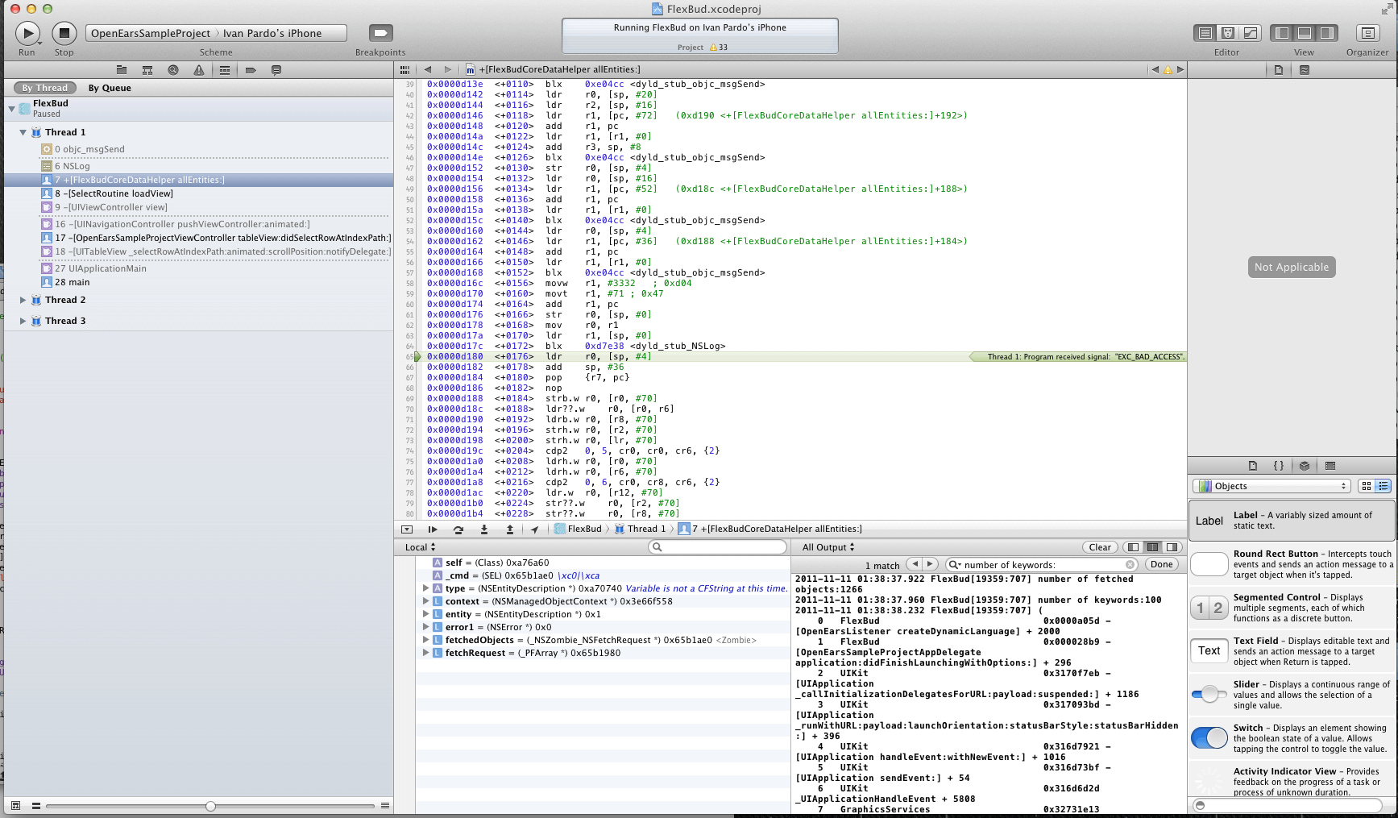Open the Project navigator tab icon
1398x818 pixels.
[122, 70]
